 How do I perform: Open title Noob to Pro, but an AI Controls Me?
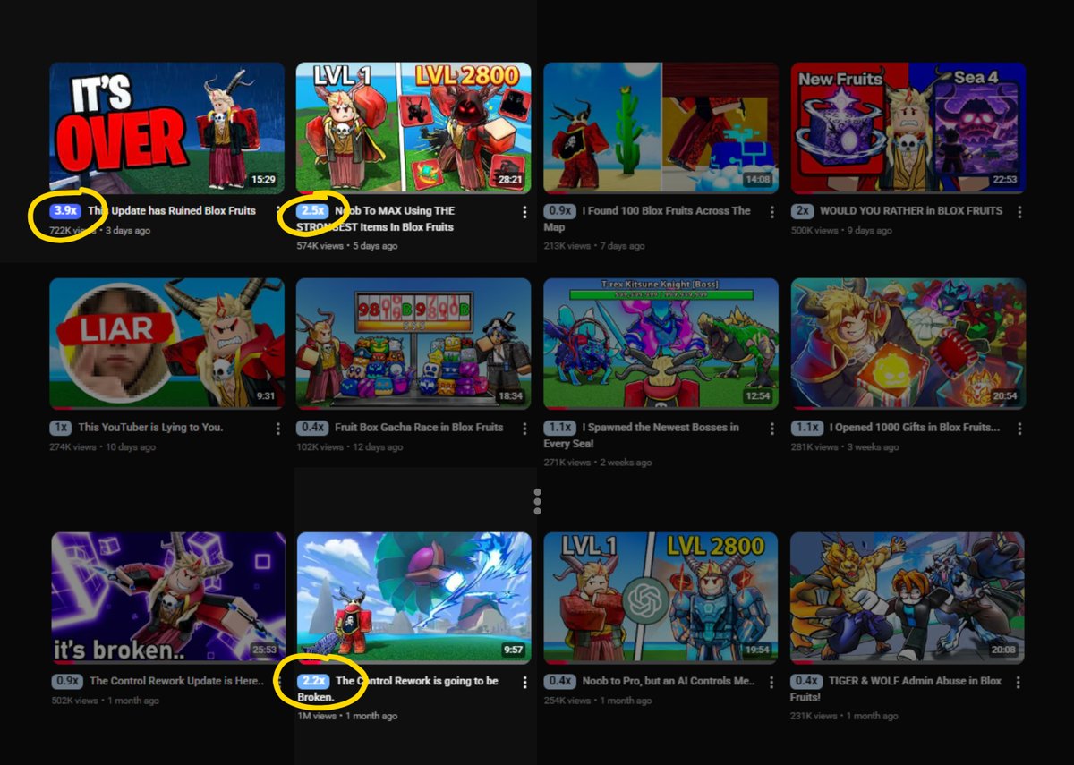(x=669, y=681)
